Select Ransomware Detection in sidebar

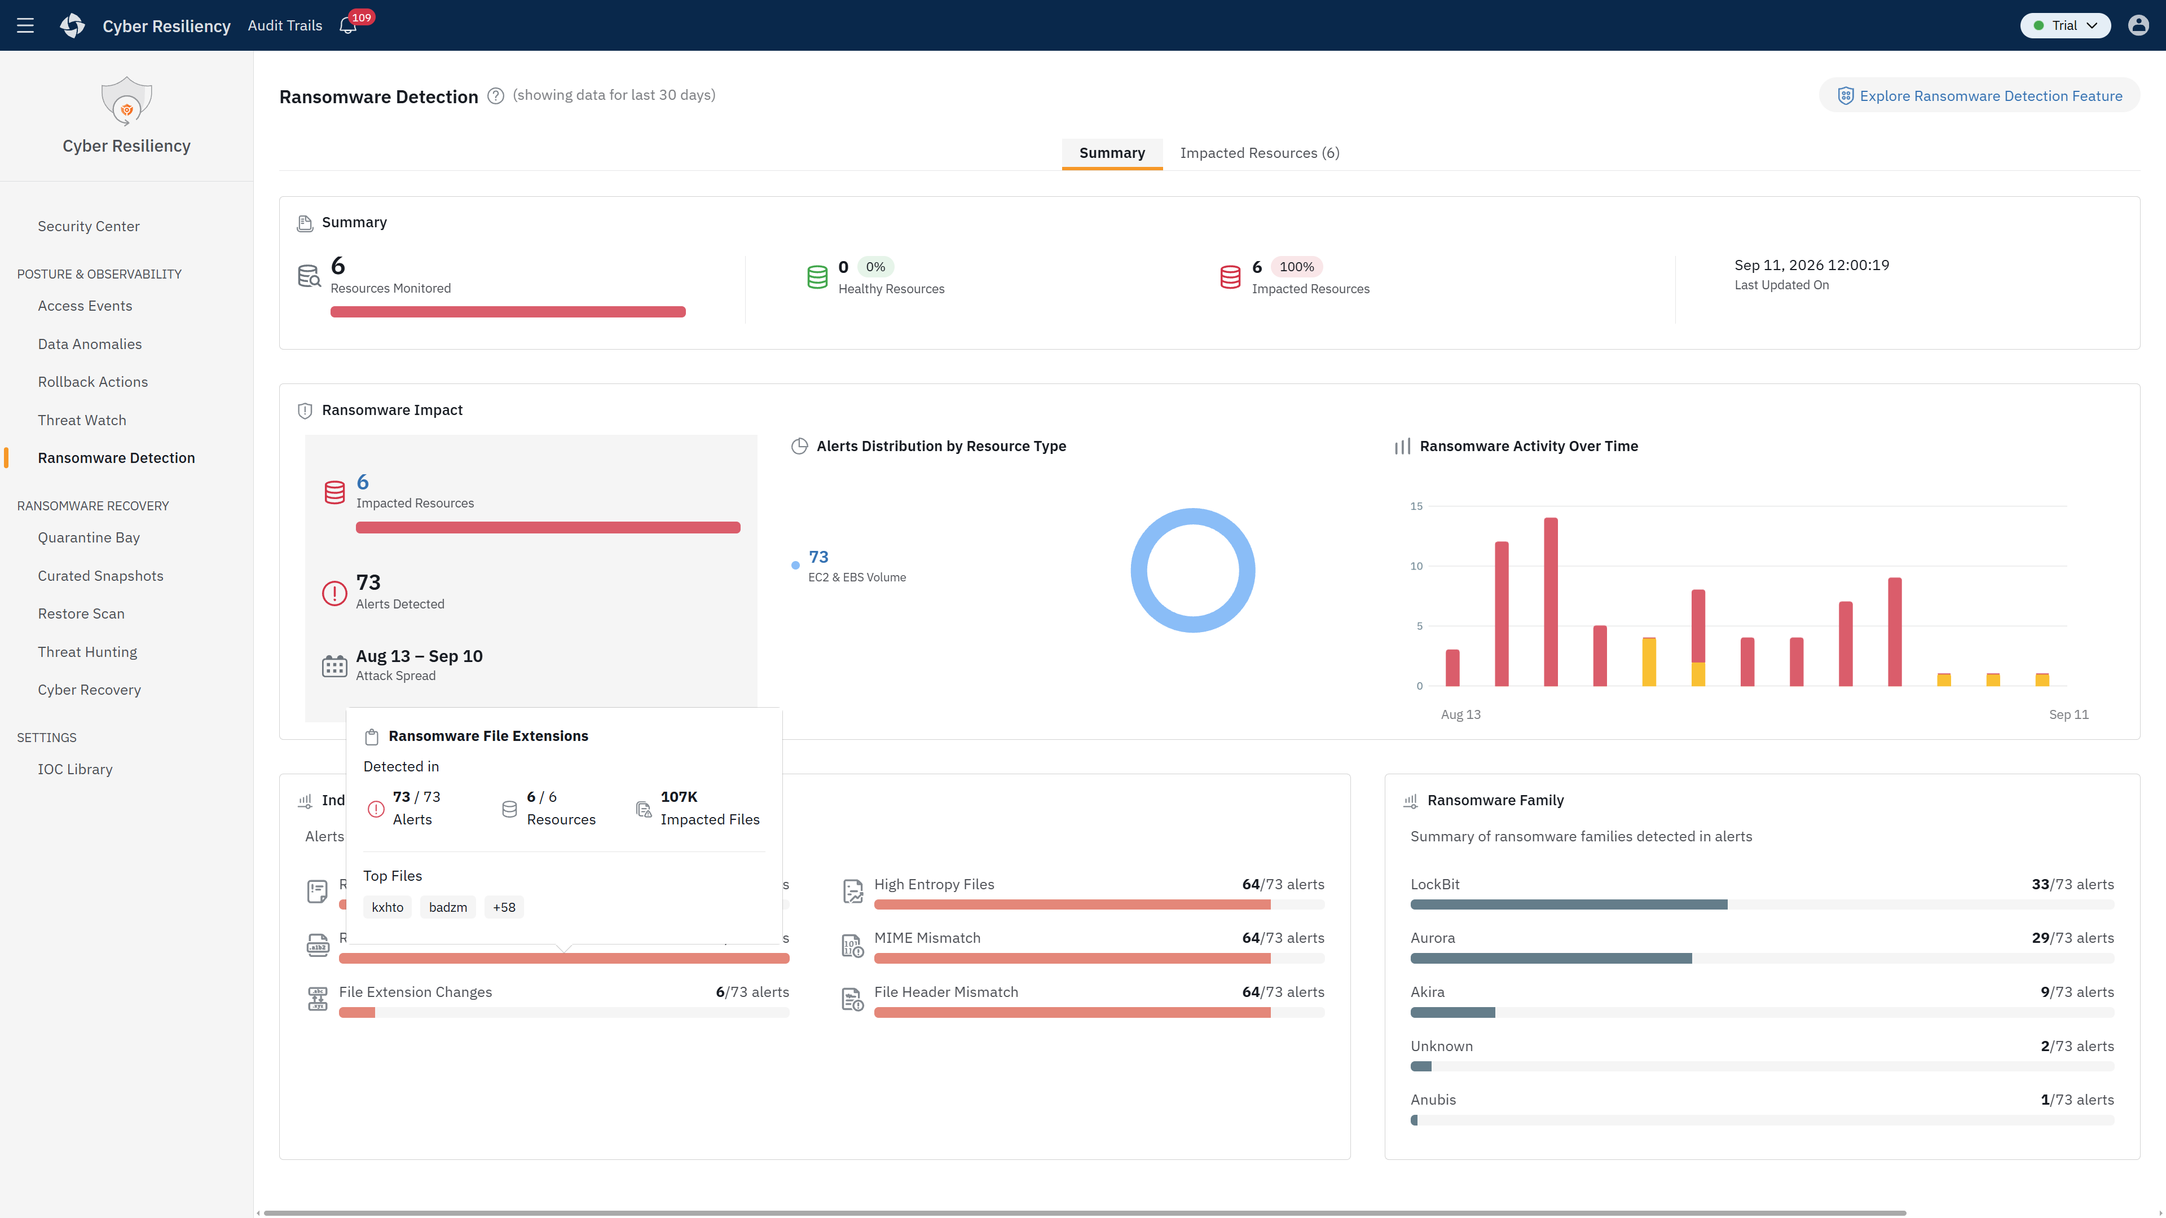tap(116, 458)
